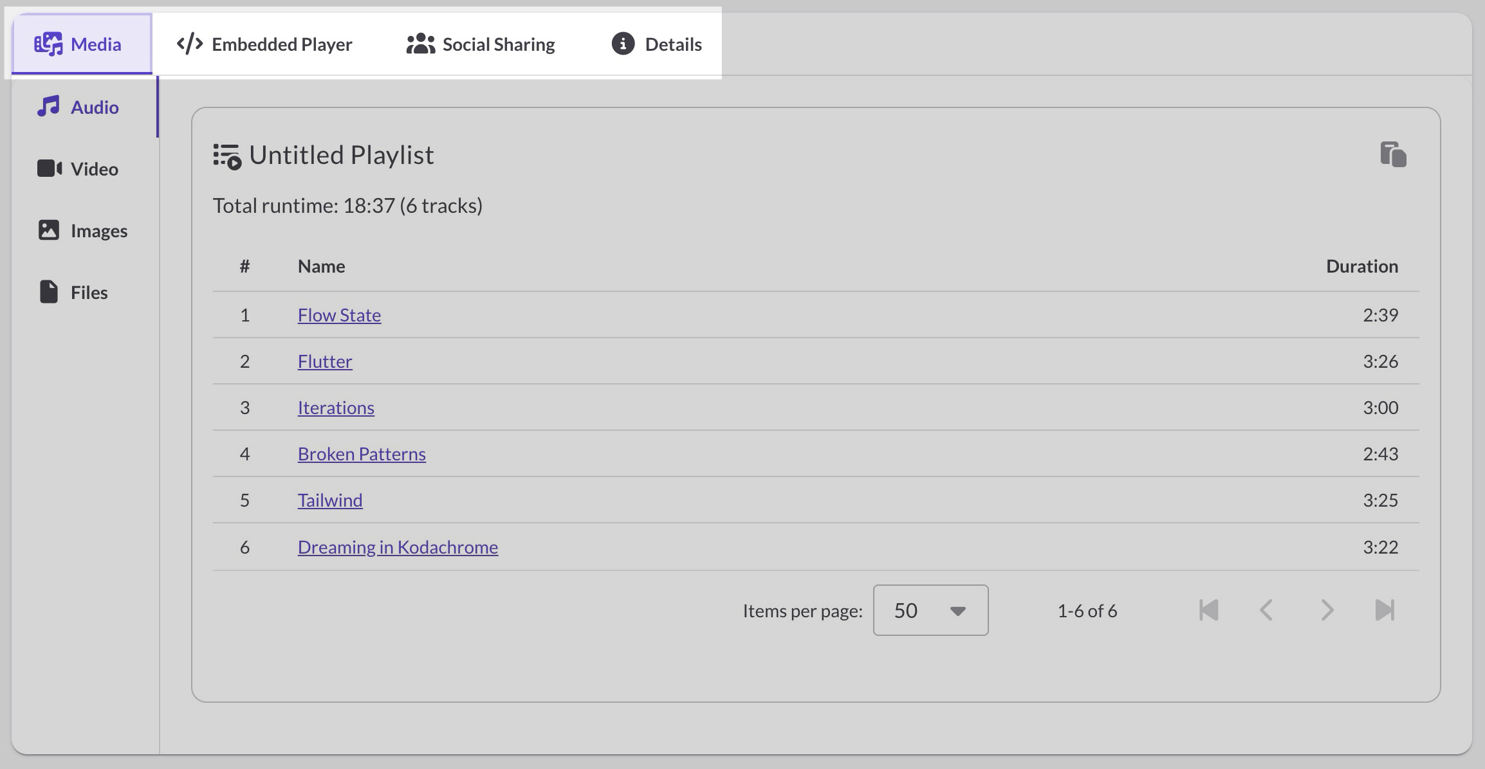
Task: Click the copy playlist clipboard icon
Action: (x=1393, y=155)
